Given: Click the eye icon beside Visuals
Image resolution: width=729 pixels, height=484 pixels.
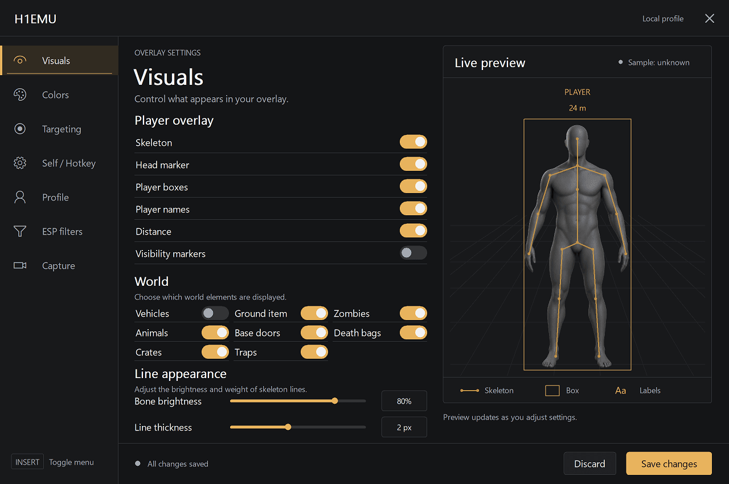Looking at the screenshot, I should (x=20, y=60).
